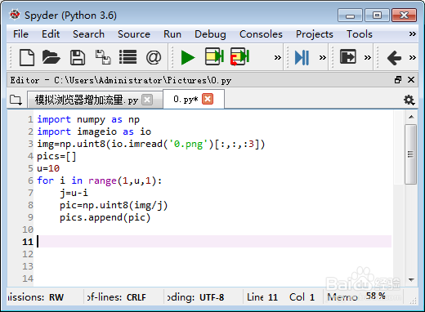Click the Spyder logo in title bar
The image size is (425, 312).
point(15,15)
